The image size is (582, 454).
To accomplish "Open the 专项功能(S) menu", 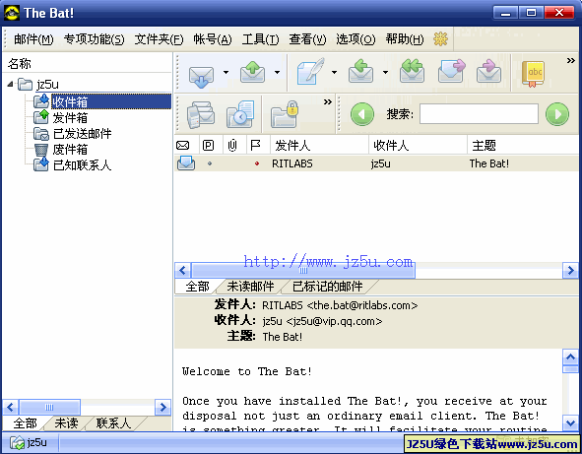I will click(x=94, y=39).
